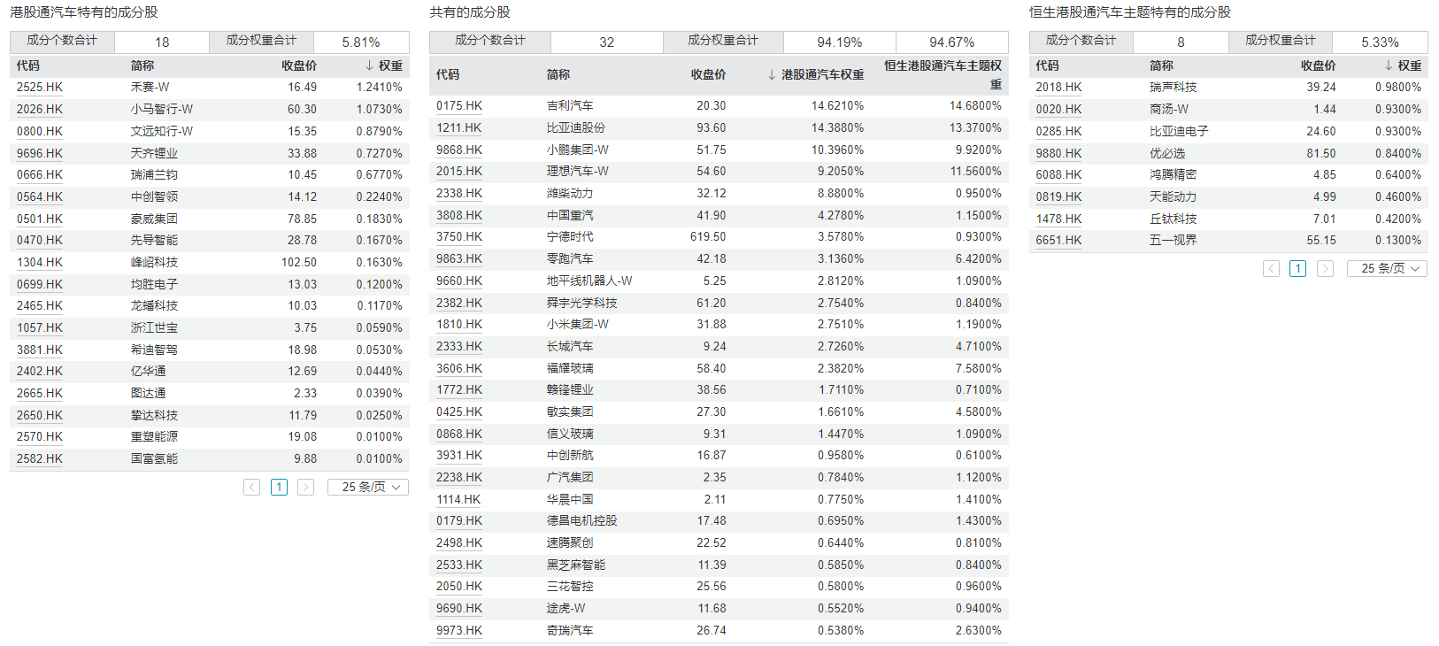Click 共有的成分股 section title
The height and width of the screenshot is (646, 1439).
[x=470, y=12]
